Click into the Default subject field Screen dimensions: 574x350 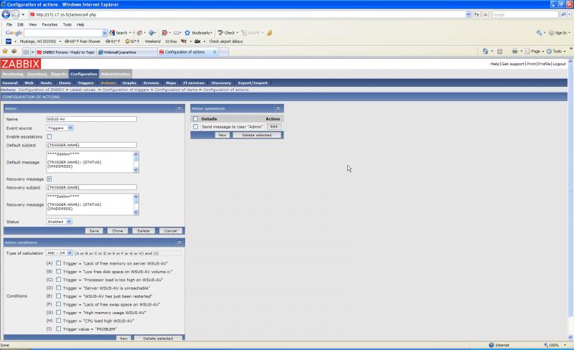(x=92, y=145)
